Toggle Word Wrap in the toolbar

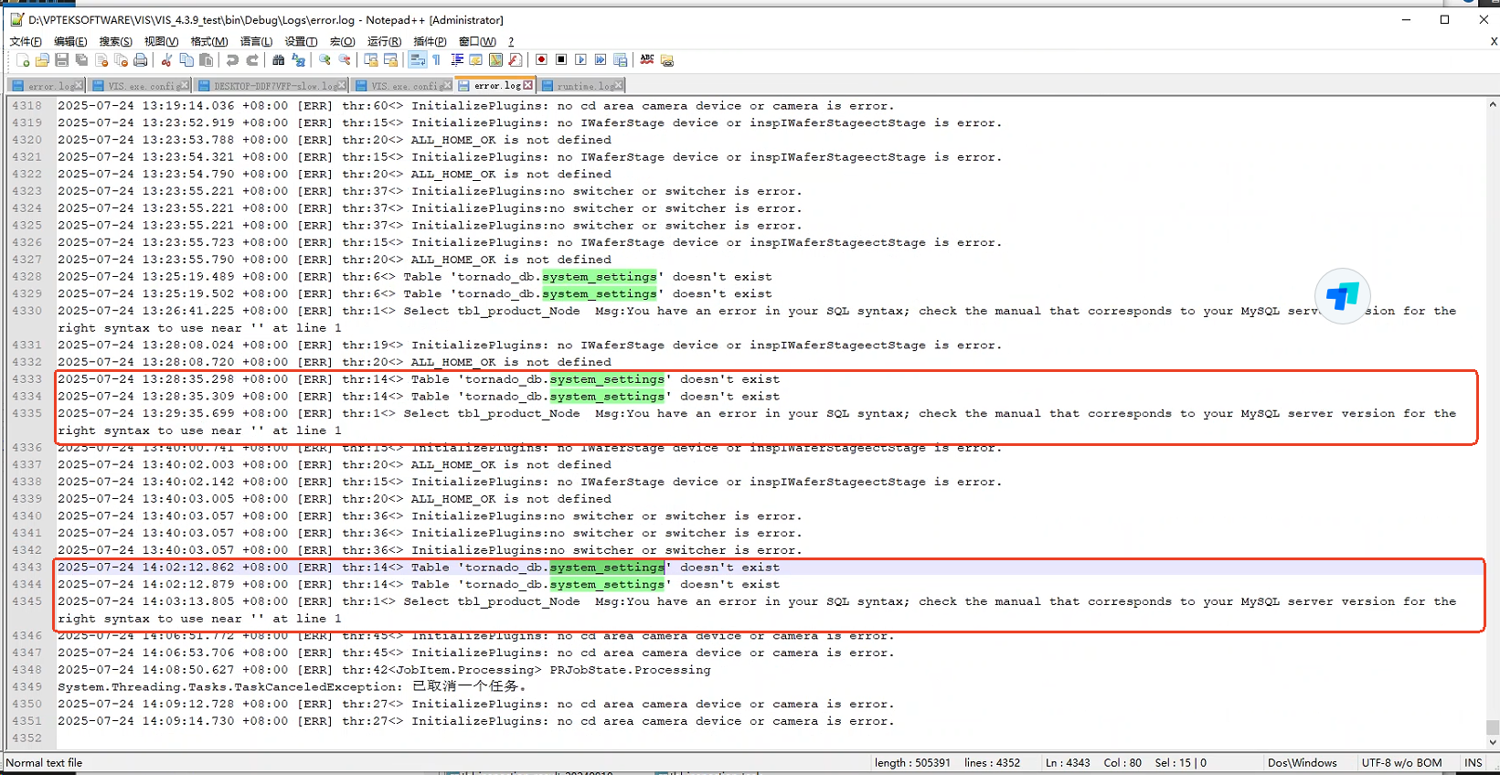417,60
